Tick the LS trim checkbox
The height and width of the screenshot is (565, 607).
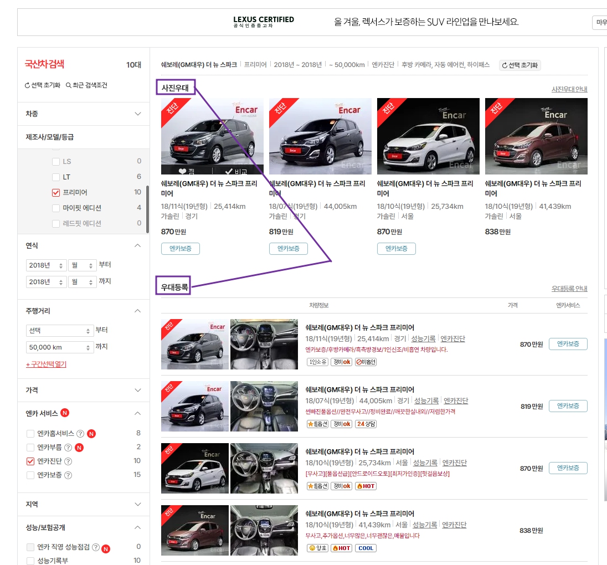56,162
